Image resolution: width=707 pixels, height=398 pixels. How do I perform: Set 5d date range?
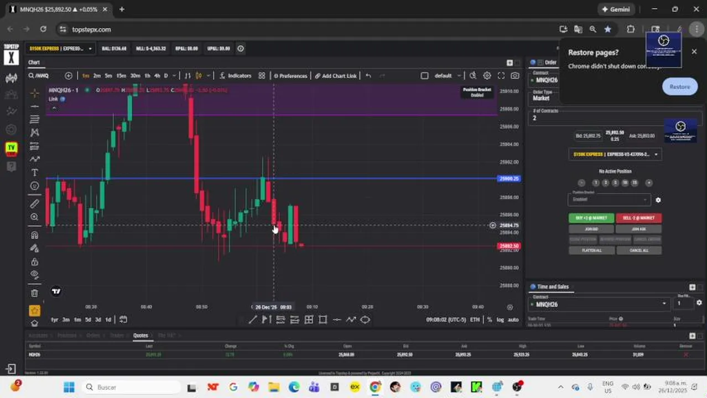tap(88, 320)
